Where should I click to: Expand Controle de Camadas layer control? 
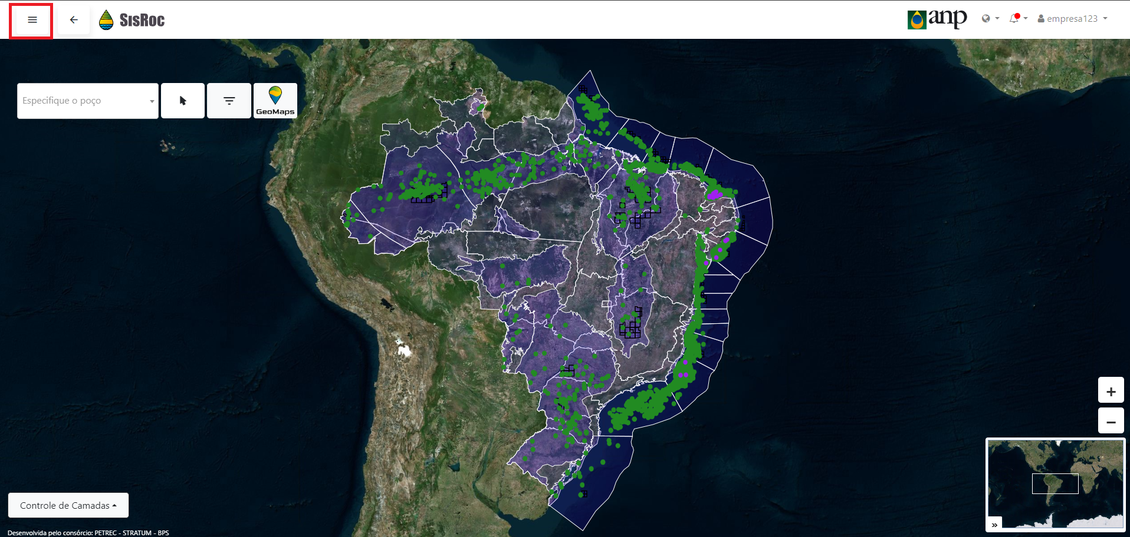[x=68, y=505]
